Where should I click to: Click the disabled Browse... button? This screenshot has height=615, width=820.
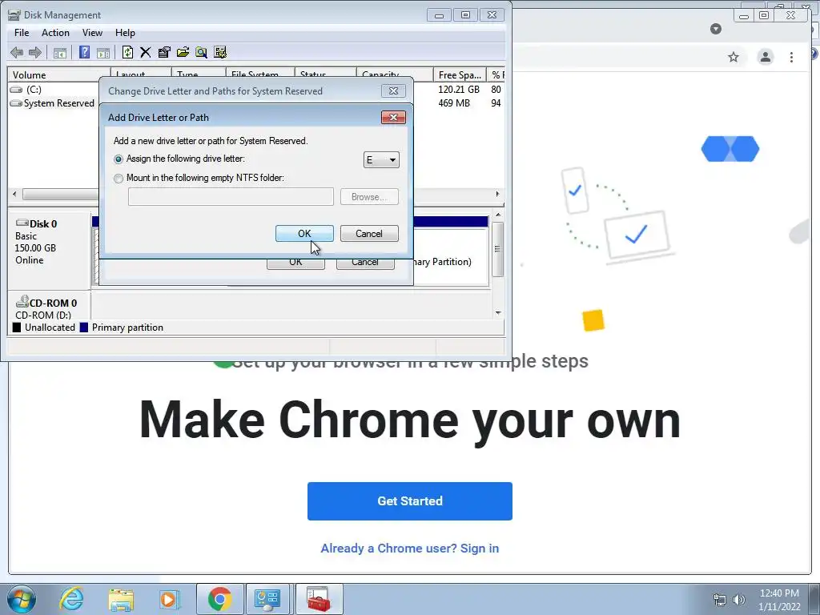(369, 197)
